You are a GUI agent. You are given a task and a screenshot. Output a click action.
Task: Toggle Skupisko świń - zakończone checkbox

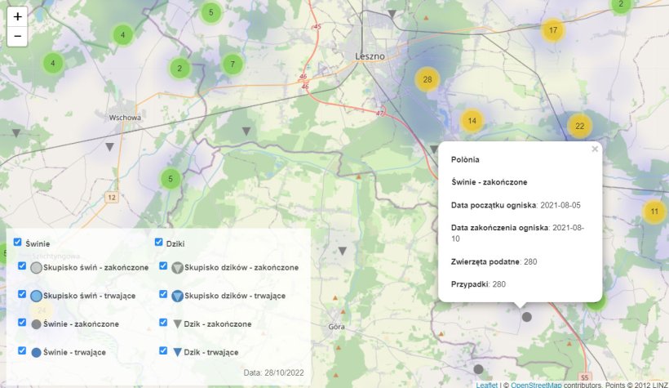(22, 266)
